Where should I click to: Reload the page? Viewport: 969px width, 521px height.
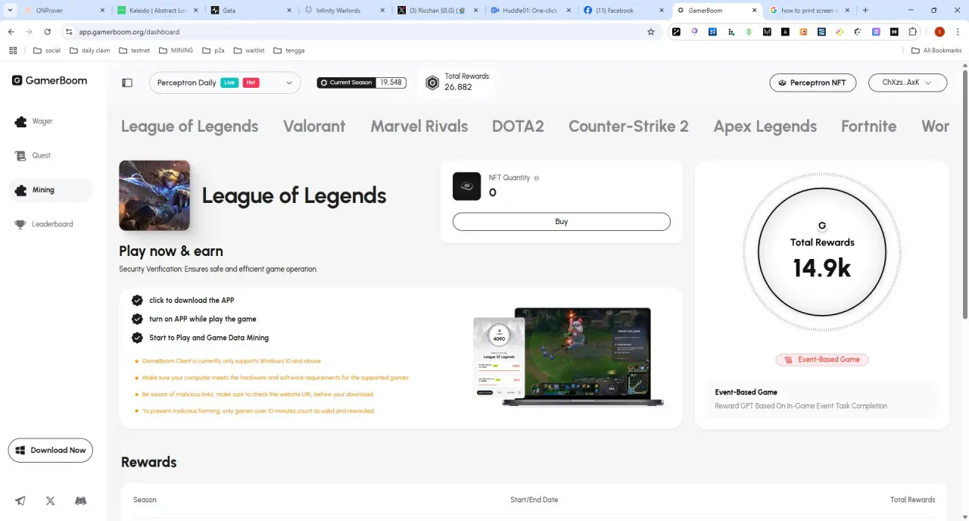point(47,32)
